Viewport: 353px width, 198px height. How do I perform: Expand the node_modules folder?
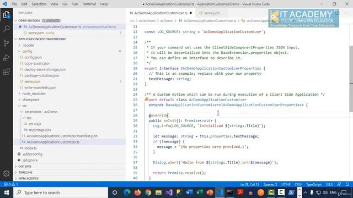(x=20, y=94)
